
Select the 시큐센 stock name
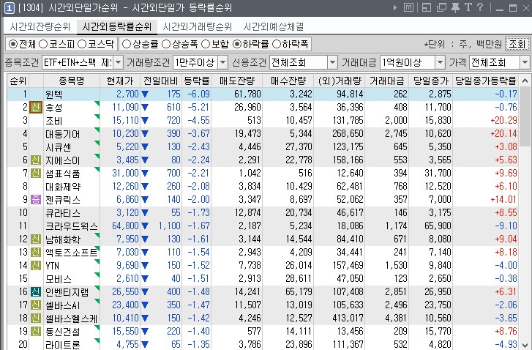(x=59, y=147)
